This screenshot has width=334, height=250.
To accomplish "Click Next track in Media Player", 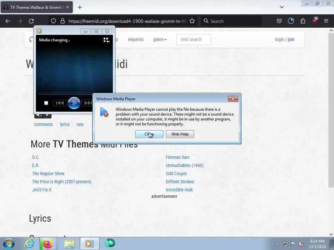I will coord(87,103).
